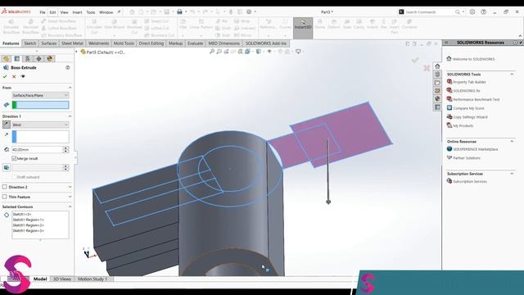
Task: Cancel the Boss-Extrude with the red X
Action: pyautogui.click(x=14, y=76)
